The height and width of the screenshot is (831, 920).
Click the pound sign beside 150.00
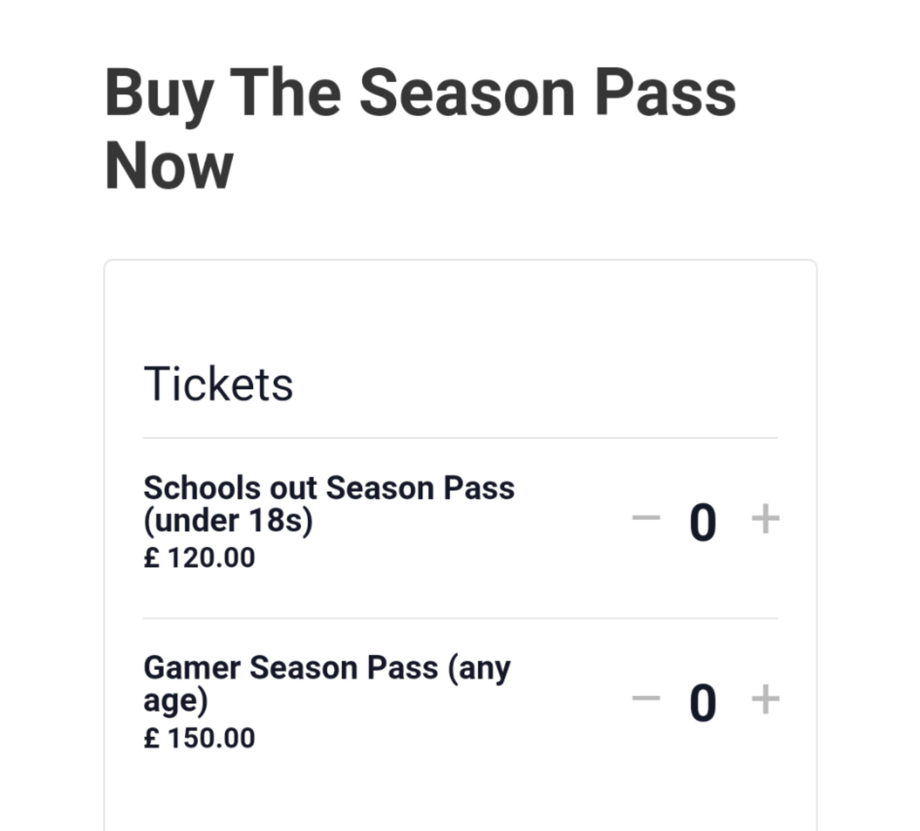click(x=151, y=738)
